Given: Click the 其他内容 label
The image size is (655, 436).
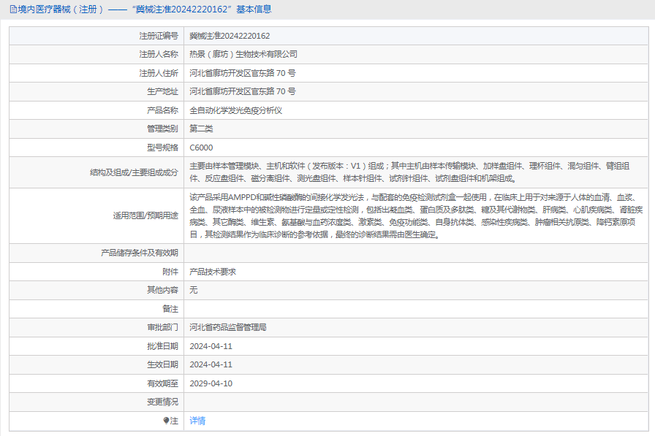Looking at the screenshot, I should point(162,290).
